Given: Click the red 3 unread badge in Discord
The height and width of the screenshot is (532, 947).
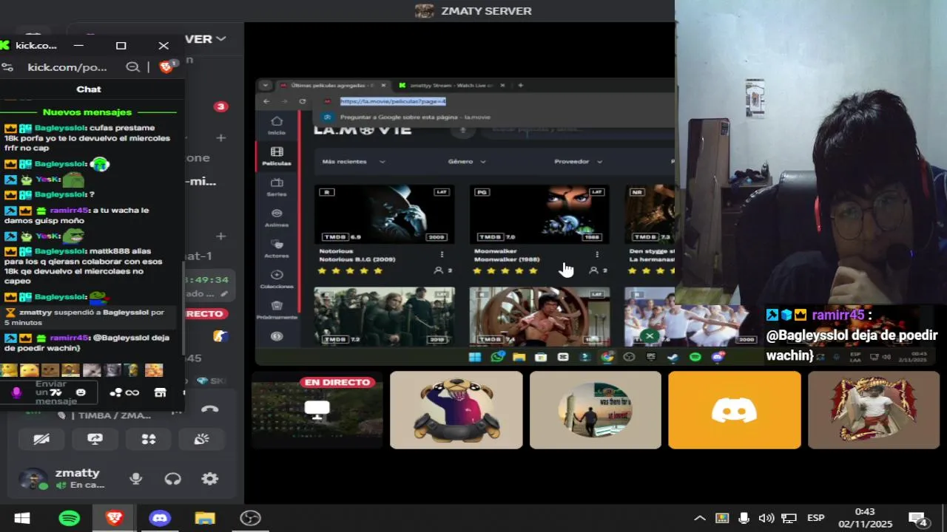Looking at the screenshot, I should pos(220,106).
